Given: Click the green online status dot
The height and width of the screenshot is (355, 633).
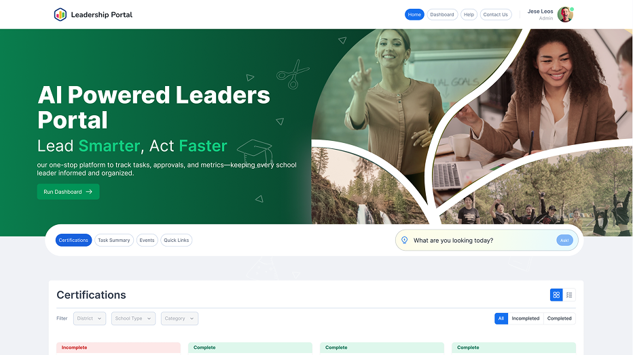Looking at the screenshot, I should click(572, 9).
